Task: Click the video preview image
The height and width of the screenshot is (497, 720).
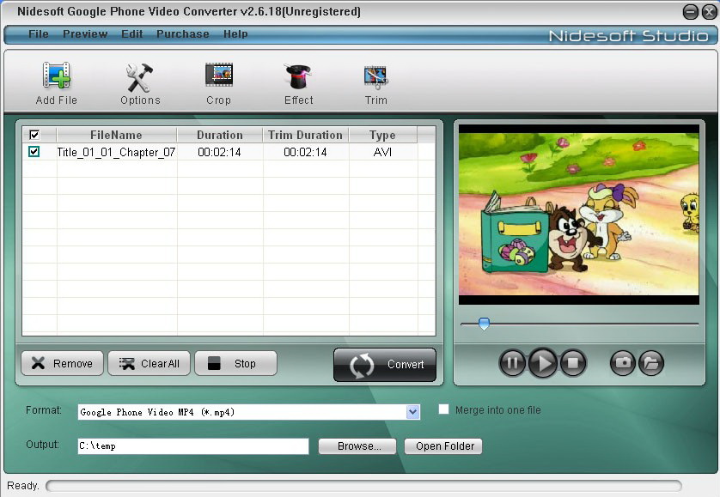Action: pos(578,215)
